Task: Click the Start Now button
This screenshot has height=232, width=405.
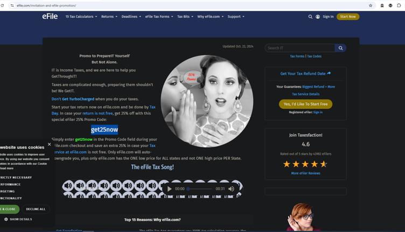Action: pyautogui.click(x=348, y=17)
